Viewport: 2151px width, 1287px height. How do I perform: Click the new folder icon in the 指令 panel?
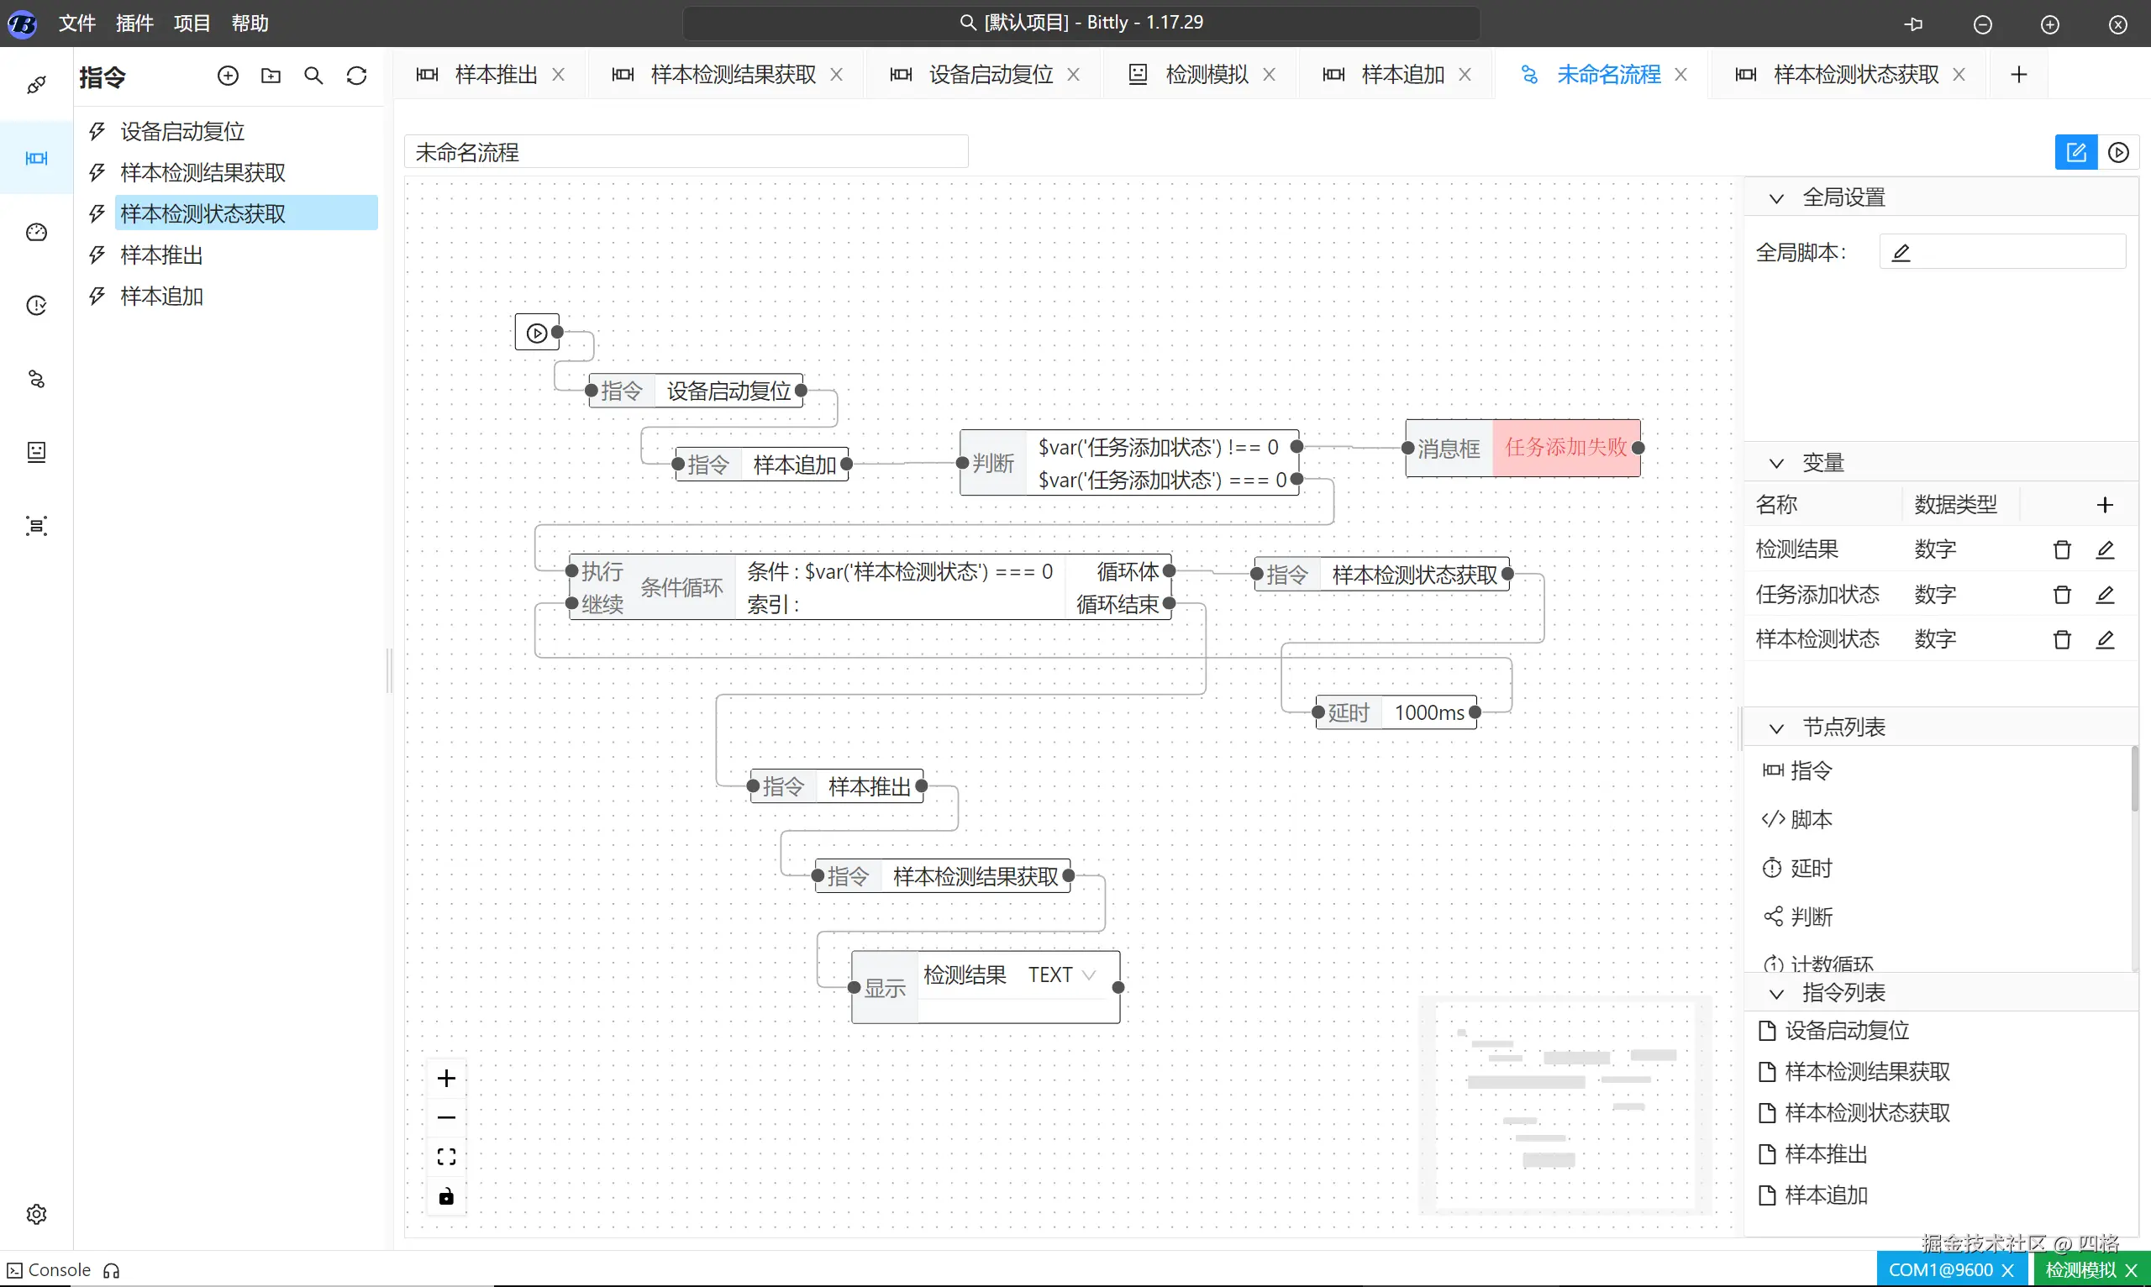tap(271, 76)
